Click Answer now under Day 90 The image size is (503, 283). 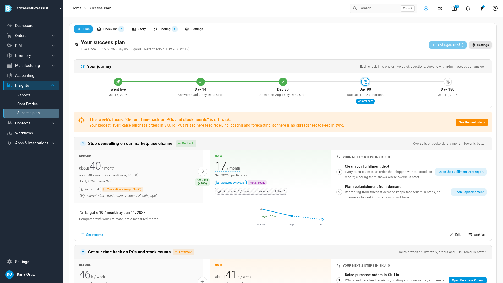point(365,101)
